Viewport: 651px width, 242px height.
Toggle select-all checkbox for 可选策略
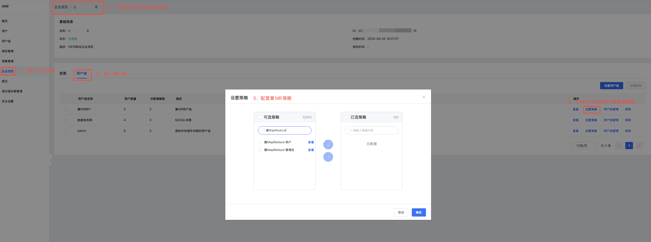[260, 117]
